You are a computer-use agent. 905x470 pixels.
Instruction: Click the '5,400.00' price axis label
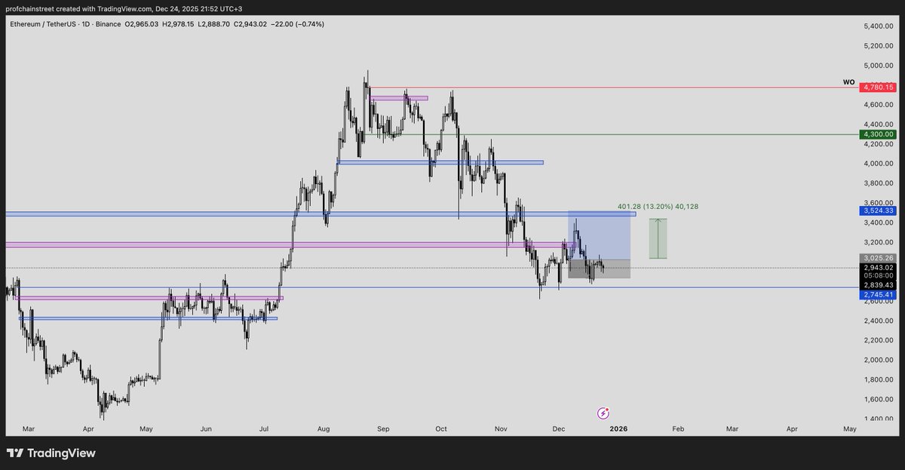[878, 26]
